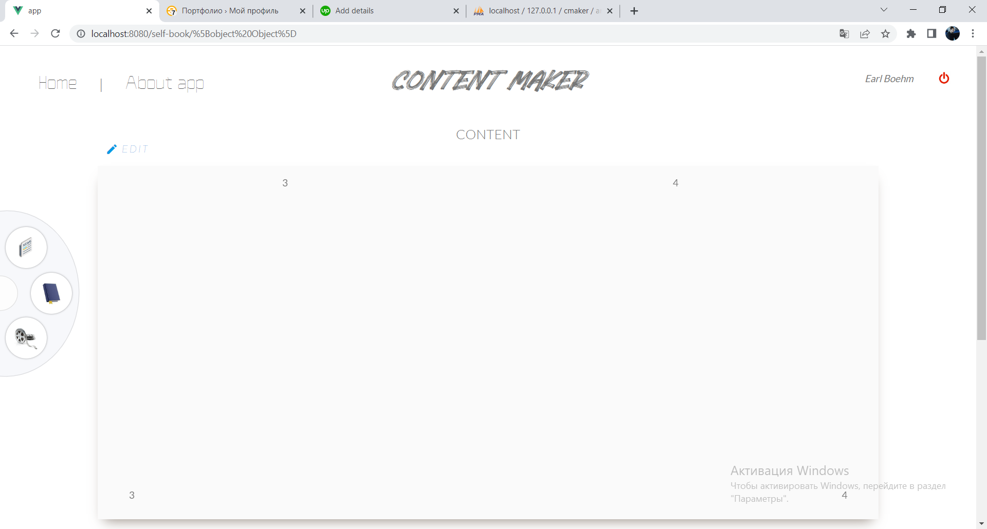Image resolution: width=987 pixels, height=529 pixels.
Task: Switch to the 'Портфолио › Мой профиль' tab
Action: tap(236, 11)
